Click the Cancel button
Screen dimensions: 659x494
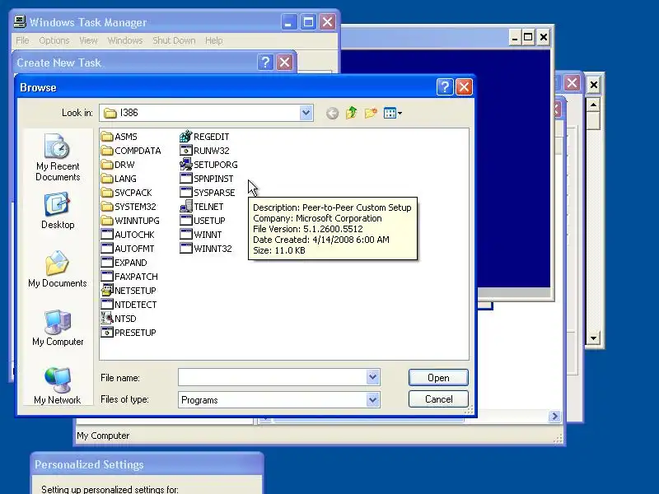438,399
